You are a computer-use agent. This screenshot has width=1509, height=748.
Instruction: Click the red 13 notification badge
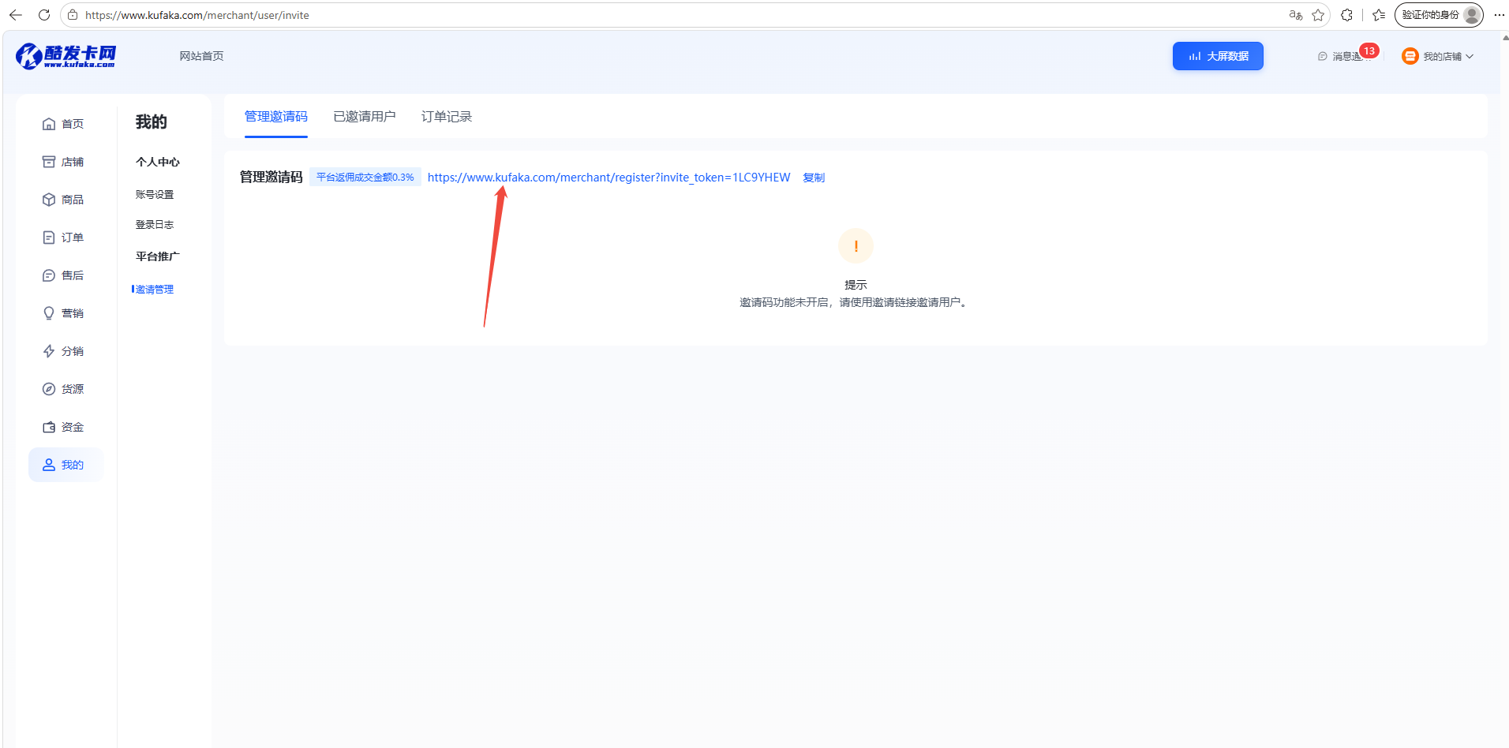1369,50
